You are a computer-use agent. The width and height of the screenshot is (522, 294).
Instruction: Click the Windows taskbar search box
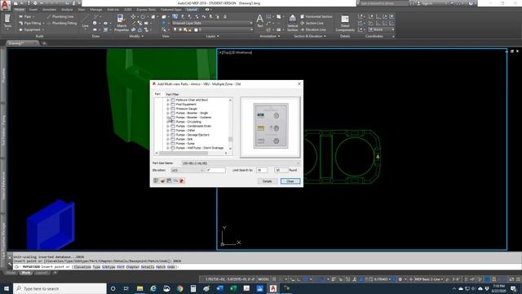60,288
